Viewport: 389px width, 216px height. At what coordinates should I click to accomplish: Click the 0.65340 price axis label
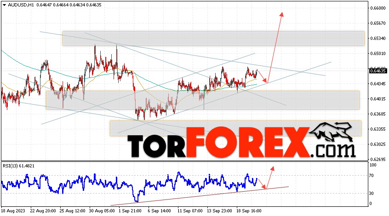[x=378, y=39]
